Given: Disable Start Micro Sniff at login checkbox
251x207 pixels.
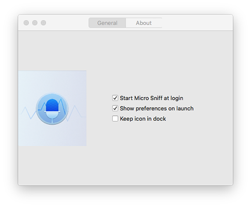Looking at the screenshot, I should (x=115, y=98).
